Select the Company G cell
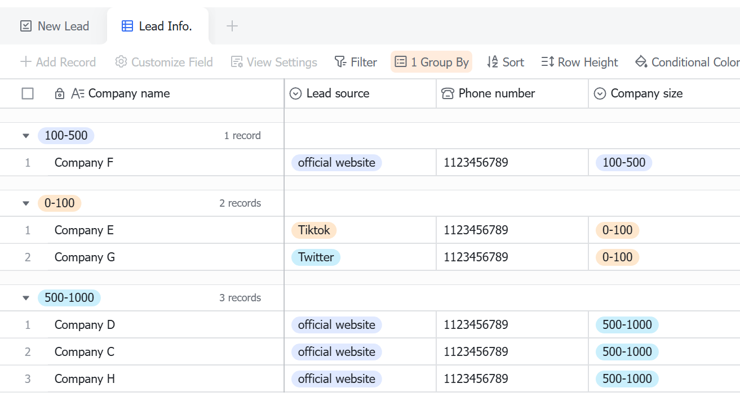This screenshot has width=740, height=419. (x=166, y=257)
